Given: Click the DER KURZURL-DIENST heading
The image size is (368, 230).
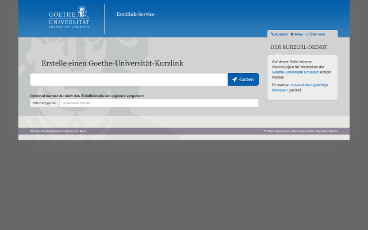Looking at the screenshot, I should 299,47.
